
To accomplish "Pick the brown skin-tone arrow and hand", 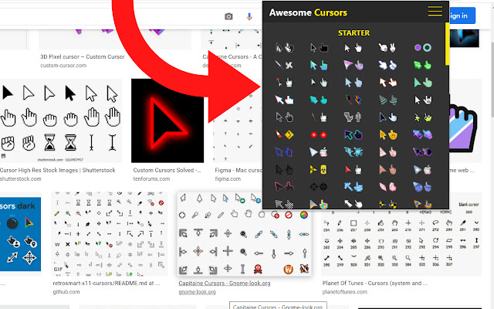I will [387, 170].
